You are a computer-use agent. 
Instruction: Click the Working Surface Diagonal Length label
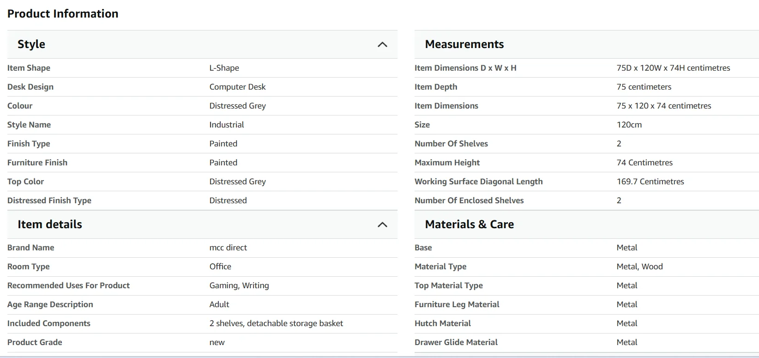click(478, 182)
